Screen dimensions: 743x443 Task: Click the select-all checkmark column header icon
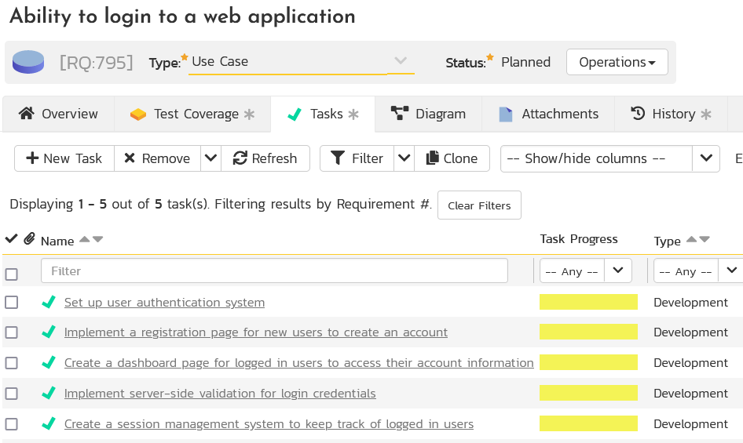tap(11, 239)
